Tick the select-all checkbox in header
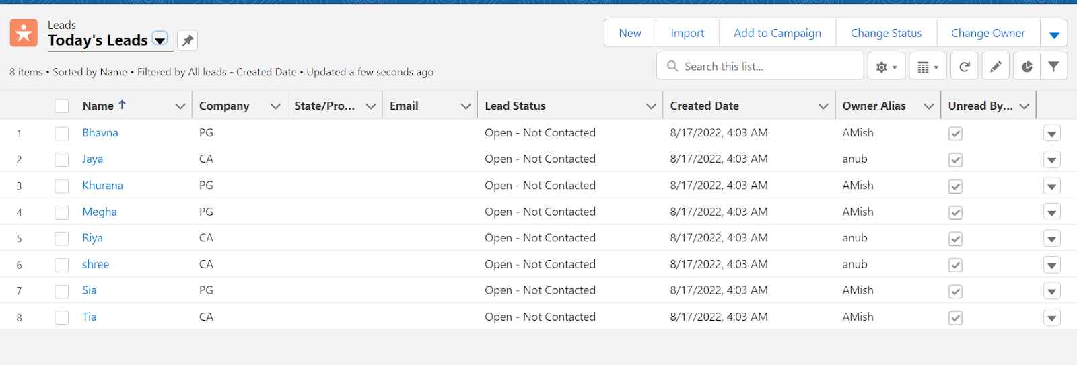Image resolution: width=1077 pixels, height=365 pixels. (x=62, y=106)
